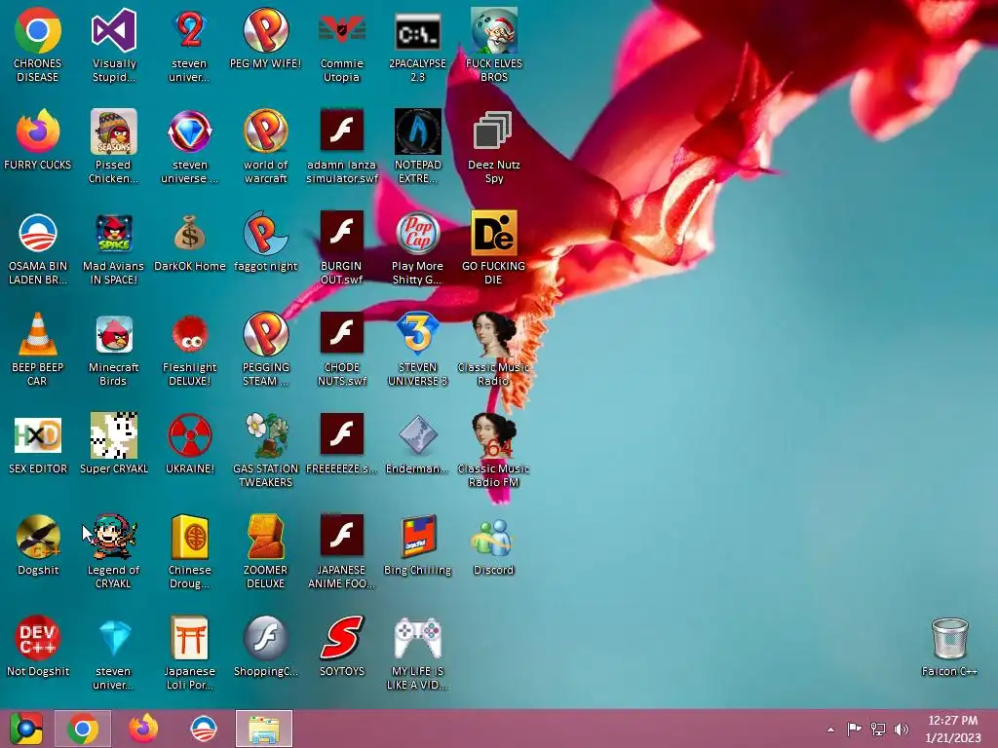The height and width of the screenshot is (748, 998).
Task: Launch Firefox from the taskbar
Action: click(143, 729)
